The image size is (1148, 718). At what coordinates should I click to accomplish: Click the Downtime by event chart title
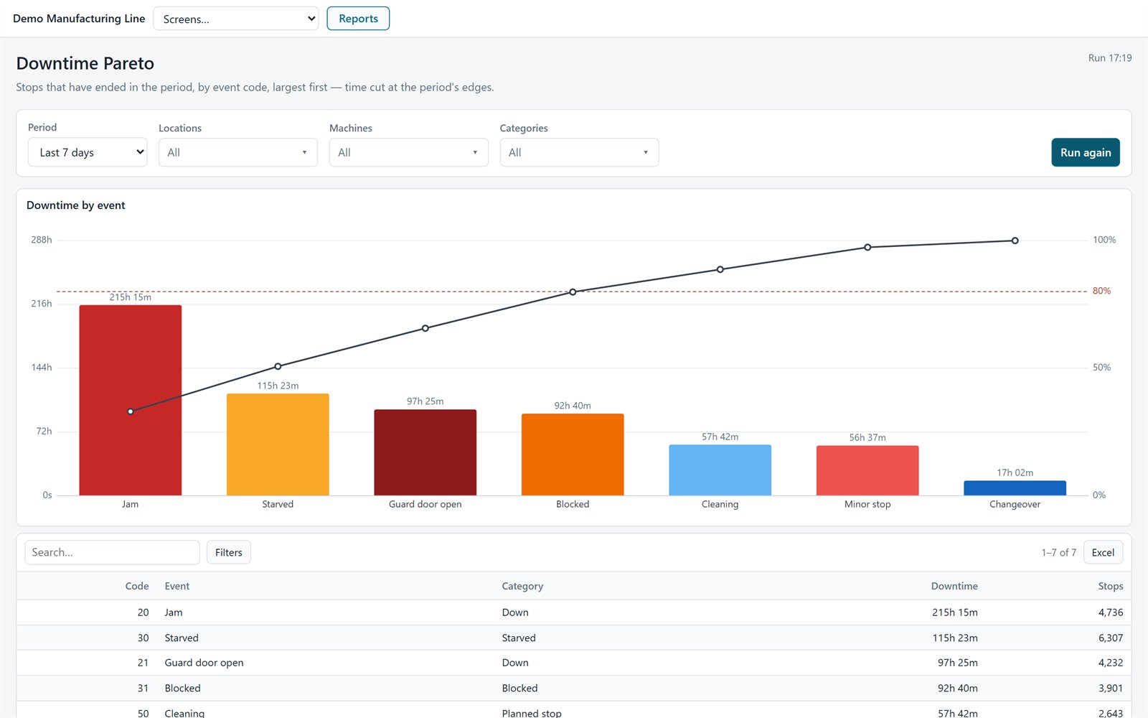tap(76, 205)
